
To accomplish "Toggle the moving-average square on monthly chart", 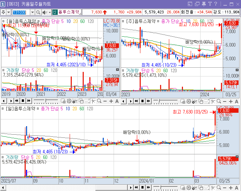I will click(x=38, y=21).
